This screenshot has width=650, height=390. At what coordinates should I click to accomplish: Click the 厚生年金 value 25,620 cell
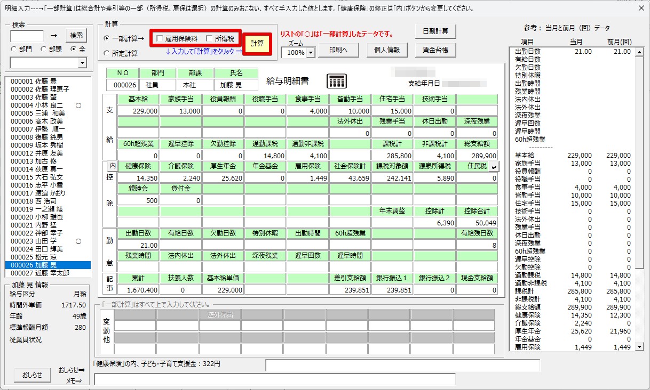[223, 178]
